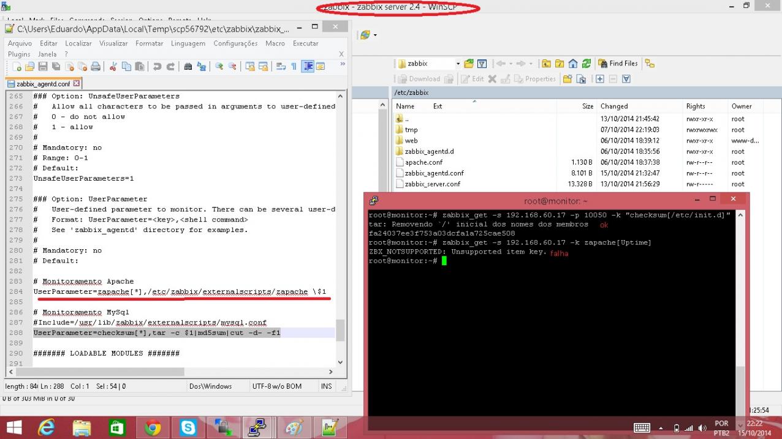Open the Linguagem menu

pos(188,43)
